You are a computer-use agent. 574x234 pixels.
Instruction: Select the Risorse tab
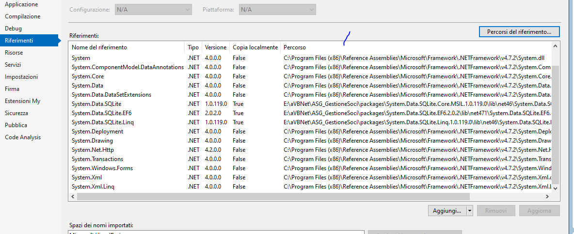pos(14,53)
